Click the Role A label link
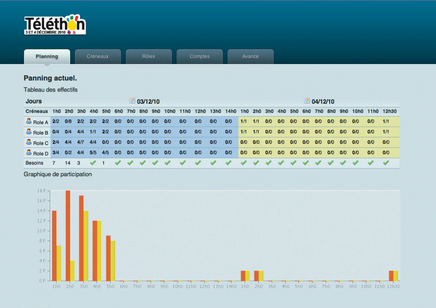This screenshot has width=436, height=308. (40, 122)
